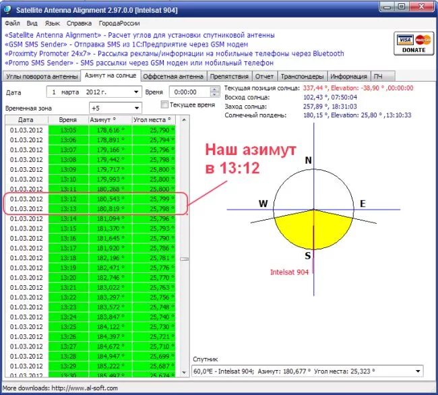This screenshot has height=395, width=438.
Task: Click azimuth value 179,993 °
Action: 110,179
